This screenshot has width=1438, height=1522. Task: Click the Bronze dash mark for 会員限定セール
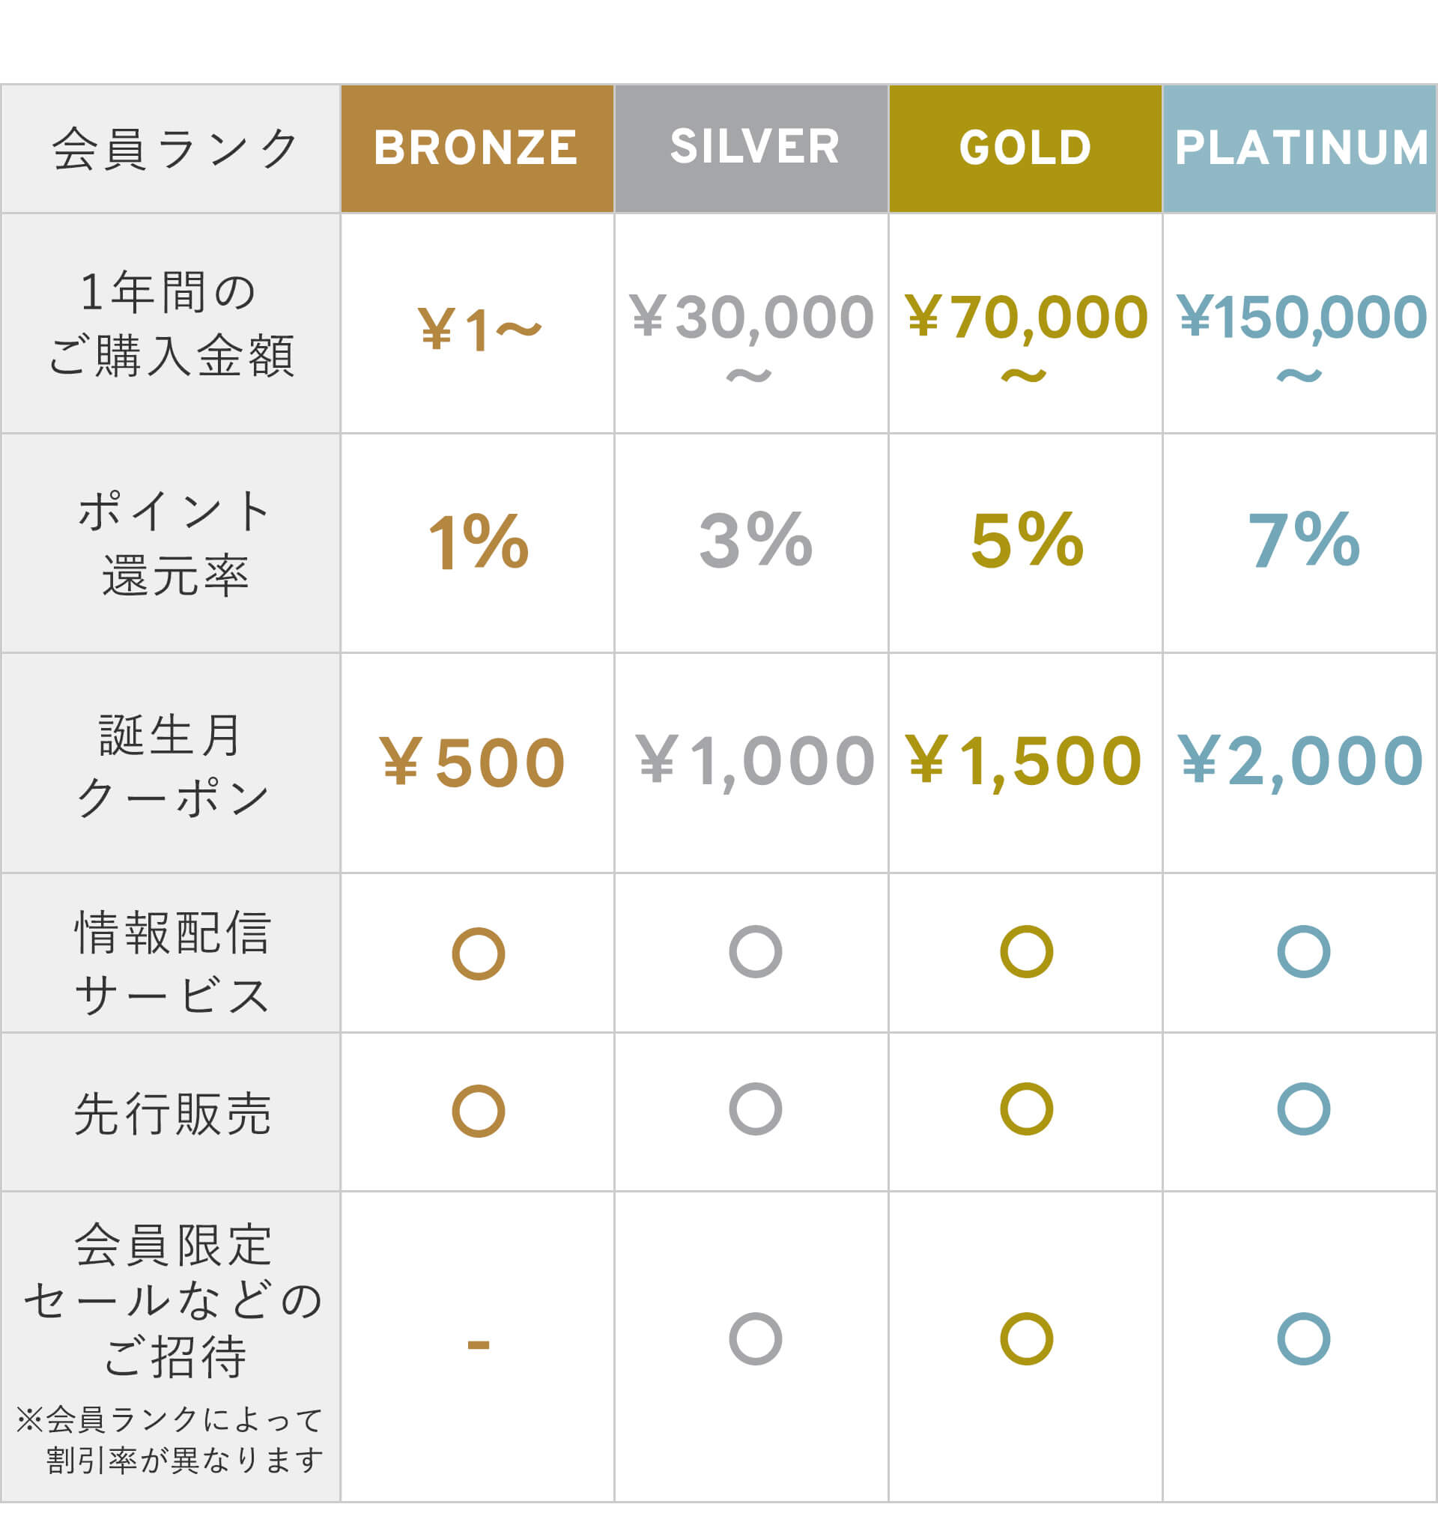(479, 1344)
